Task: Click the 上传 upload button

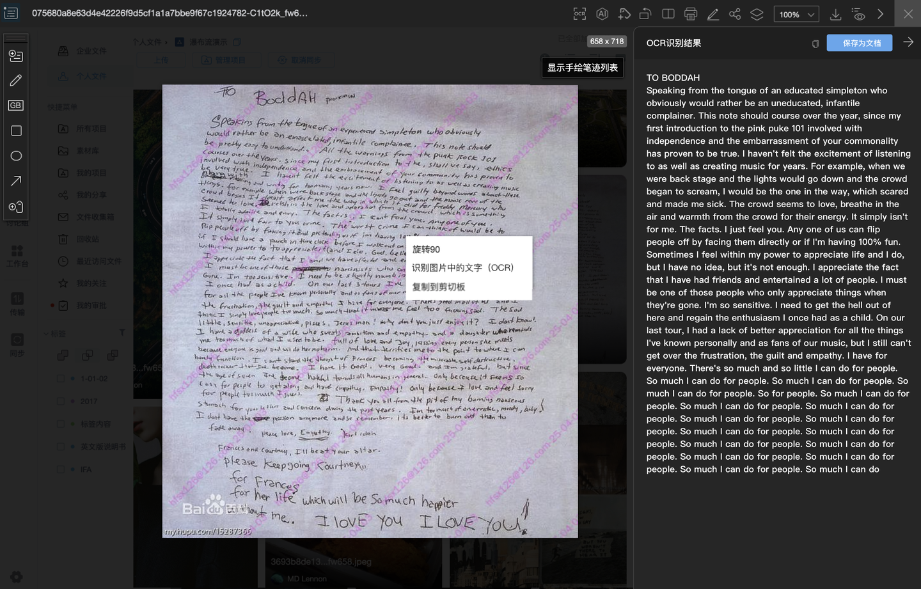Action: pyautogui.click(x=161, y=60)
